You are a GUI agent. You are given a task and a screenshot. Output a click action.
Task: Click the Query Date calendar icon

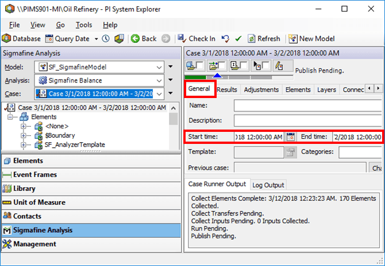tap(49, 39)
